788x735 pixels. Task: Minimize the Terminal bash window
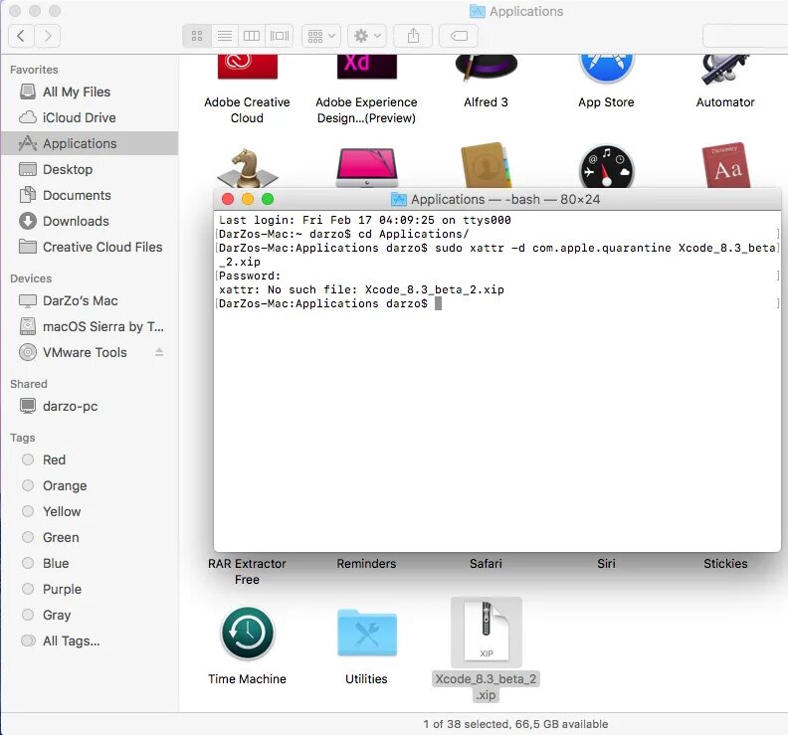coord(248,200)
